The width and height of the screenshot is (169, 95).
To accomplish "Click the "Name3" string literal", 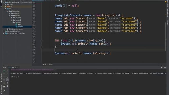I will [102, 25].
